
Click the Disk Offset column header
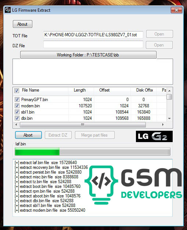click(144, 90)
